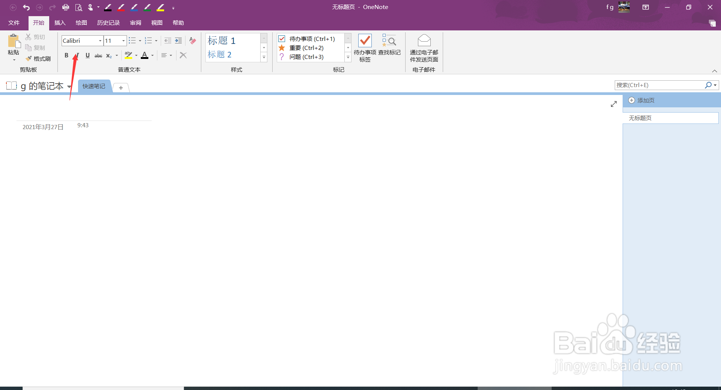Select the 快速笔记 section tab
Viewport: 721px width, 390px height.
(x=94, y=86)
